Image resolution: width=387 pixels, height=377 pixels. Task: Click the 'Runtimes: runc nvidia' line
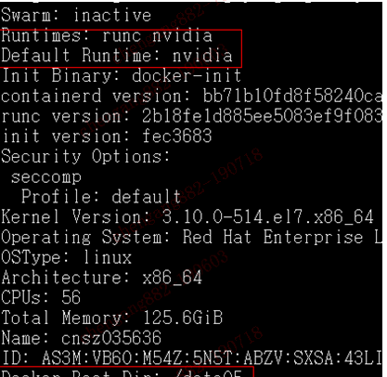click(107, 35)
